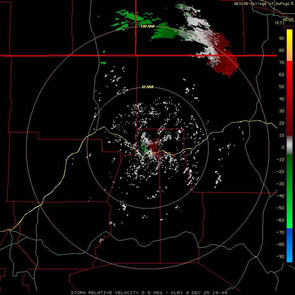
Task: Click the 60 value on velocity scale
Action: [282, 74]
